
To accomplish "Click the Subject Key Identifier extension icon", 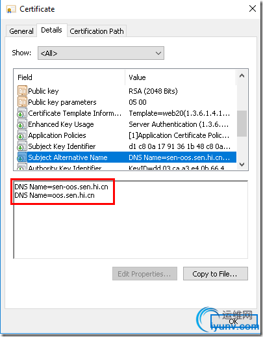I will tap(22, 146).
